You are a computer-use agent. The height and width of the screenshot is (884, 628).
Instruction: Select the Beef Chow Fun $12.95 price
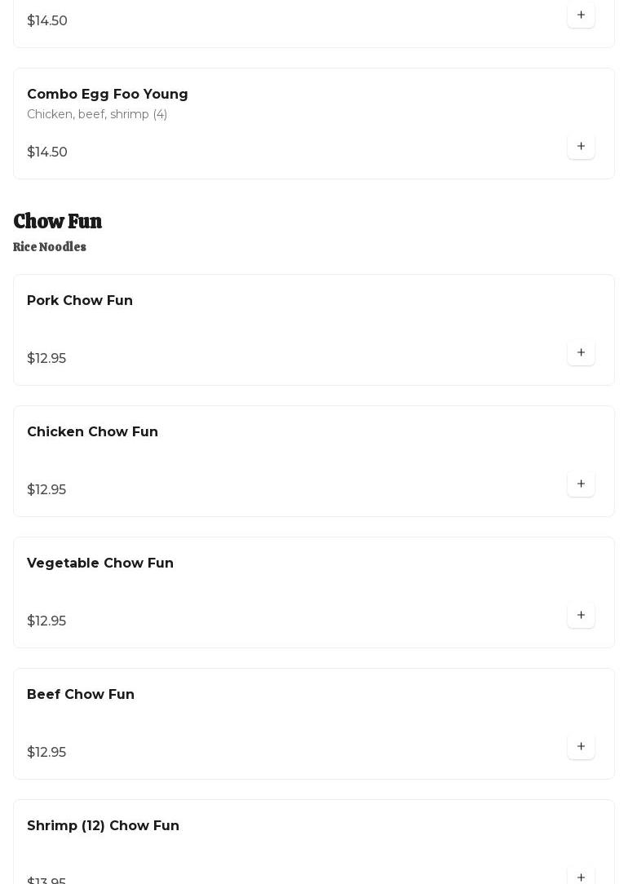point(46,753)
